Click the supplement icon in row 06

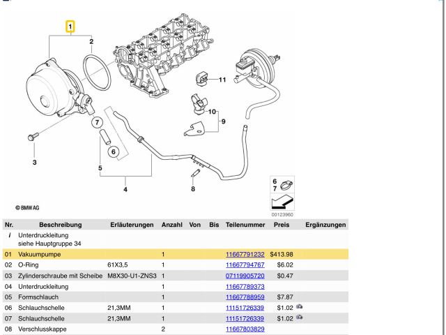(x=300, y=307)
